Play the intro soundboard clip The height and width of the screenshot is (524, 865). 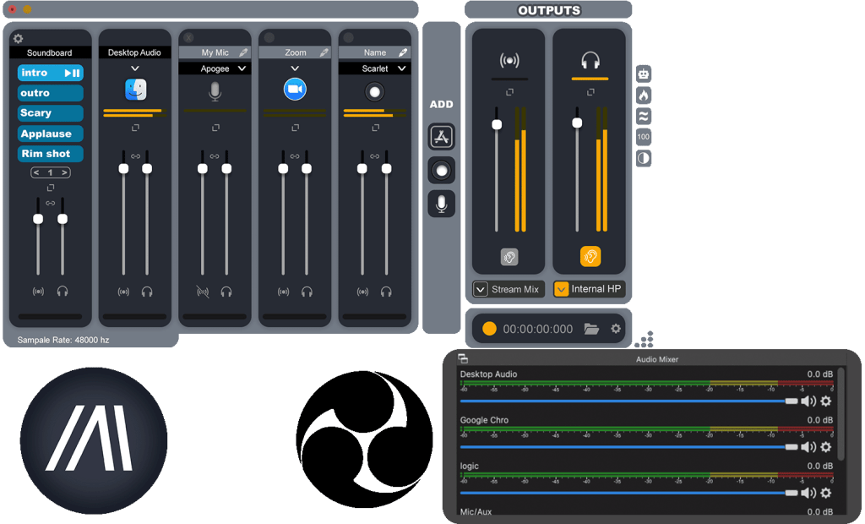point(50,73)
